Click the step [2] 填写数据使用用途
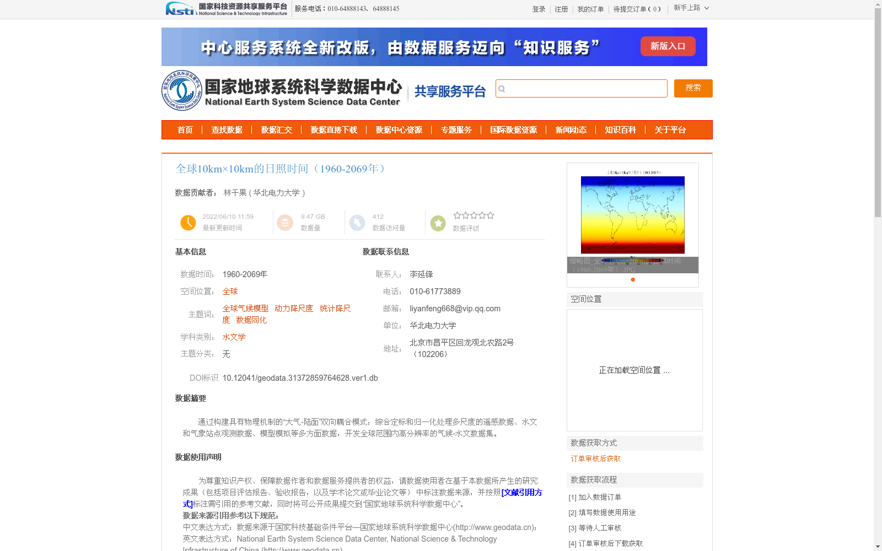Screen dimensions: 882x551 pos(602,513)
